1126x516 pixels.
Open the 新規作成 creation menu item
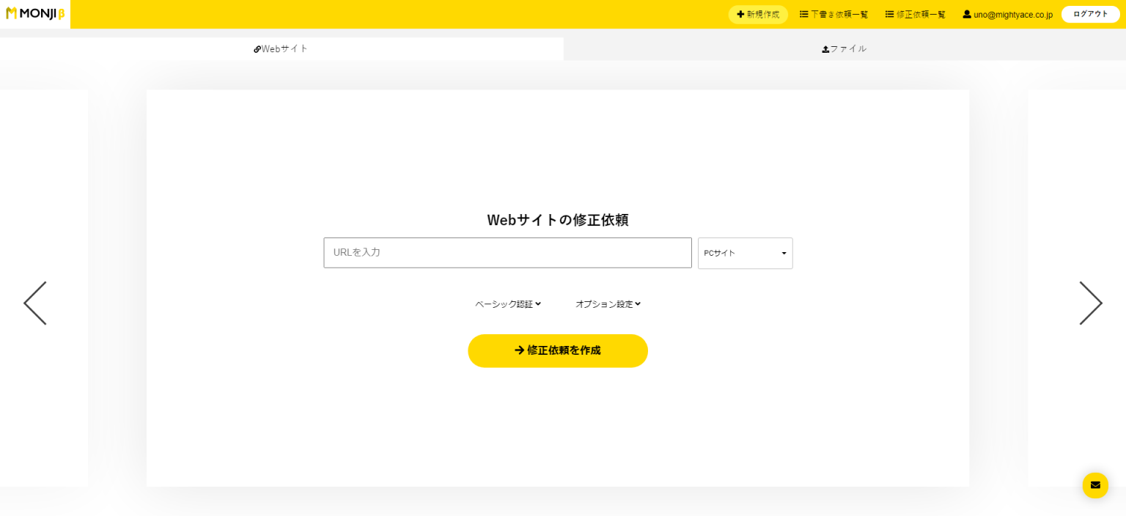point(758,14)
